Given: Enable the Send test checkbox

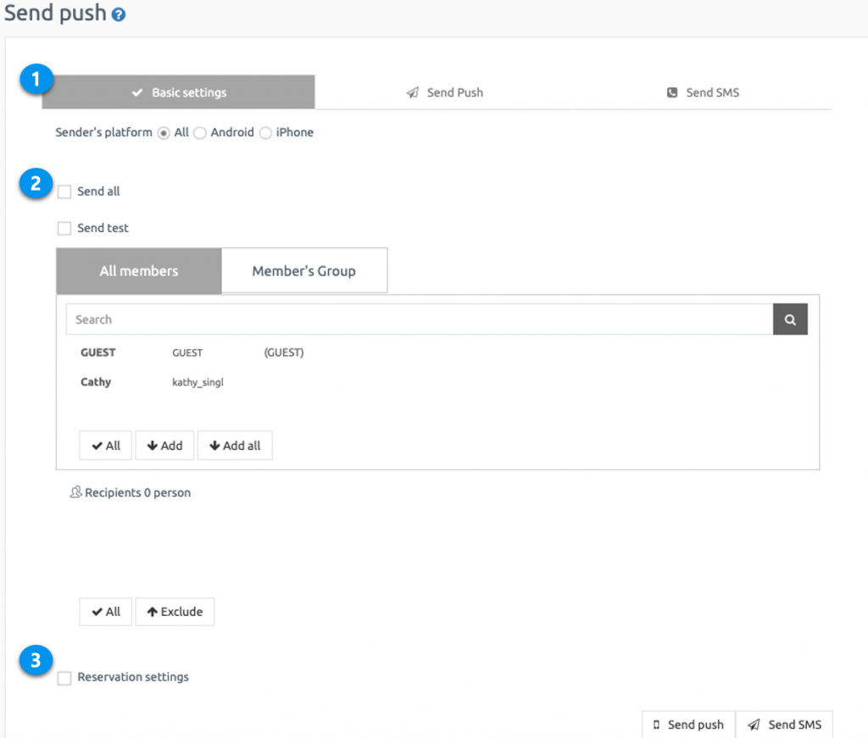Looking at the screenshot, I should pyautogui.click(x=64, y=228).
